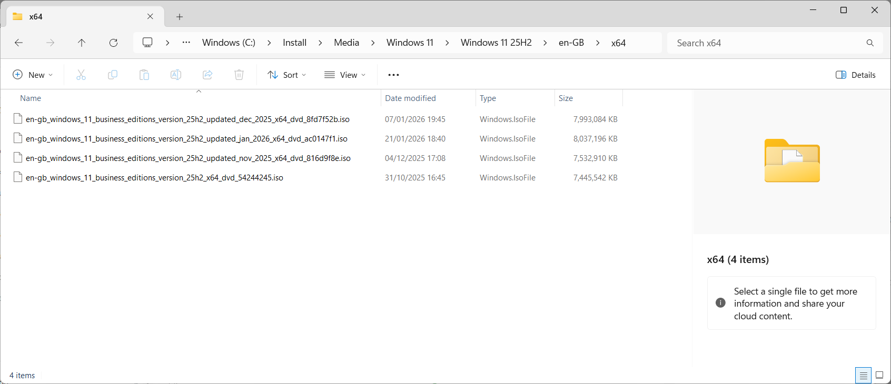Open the See more ellipsis menu
This screenshot has height=384, width=891.
point(393,75)
